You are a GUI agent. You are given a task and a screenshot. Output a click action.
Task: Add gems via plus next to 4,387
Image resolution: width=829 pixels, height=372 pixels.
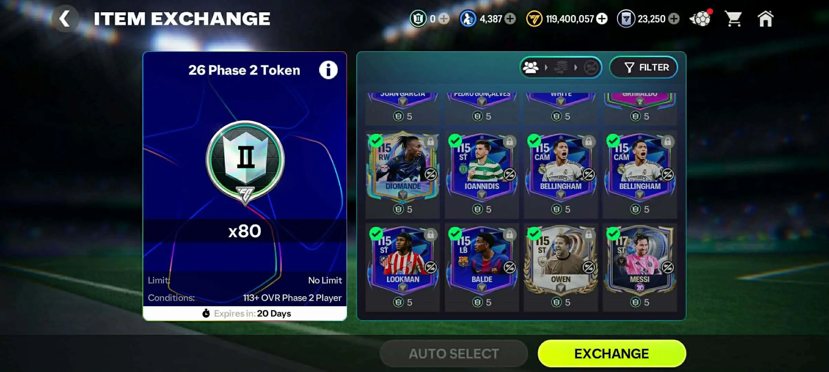[x=510, y=19]
